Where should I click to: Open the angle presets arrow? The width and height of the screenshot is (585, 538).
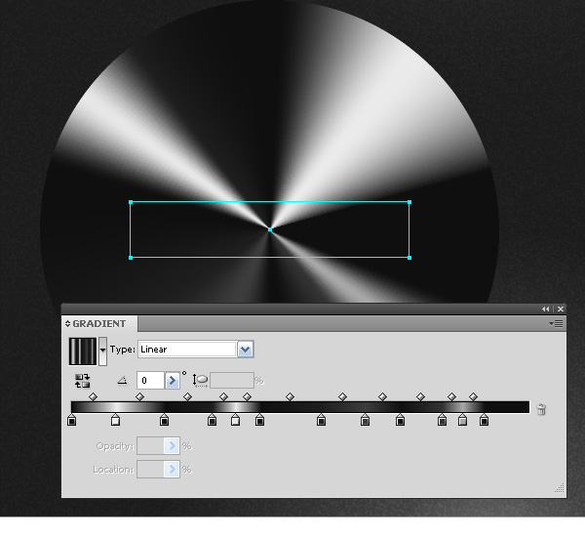point(172,381)
